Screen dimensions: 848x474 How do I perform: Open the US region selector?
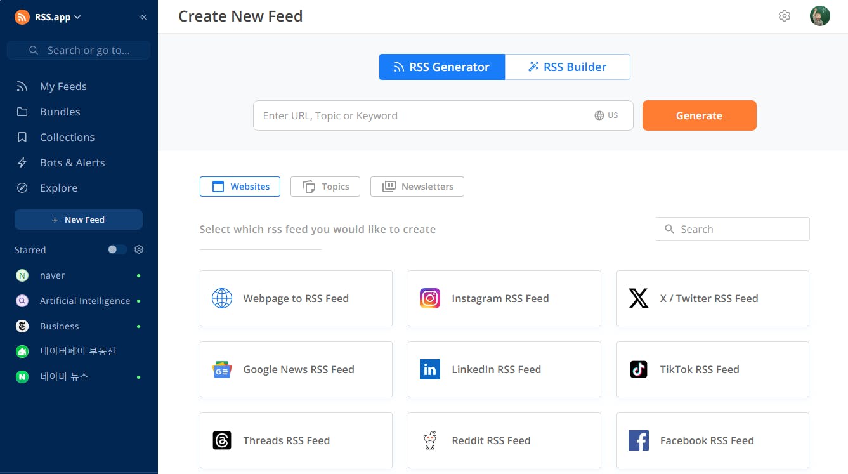tap(606, 115)
